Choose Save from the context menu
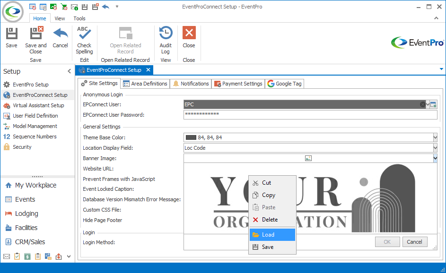446x273 pixels. 272,247
